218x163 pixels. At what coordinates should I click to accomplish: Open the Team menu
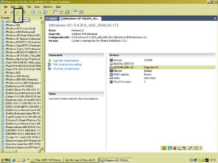[37, 7]
